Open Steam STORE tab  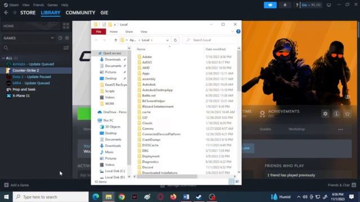(x=28, y=12)
